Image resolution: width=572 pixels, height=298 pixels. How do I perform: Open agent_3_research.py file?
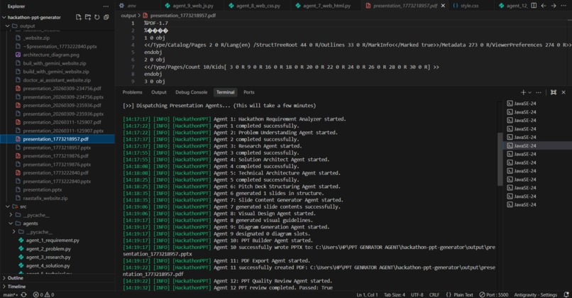pos(48,257)
